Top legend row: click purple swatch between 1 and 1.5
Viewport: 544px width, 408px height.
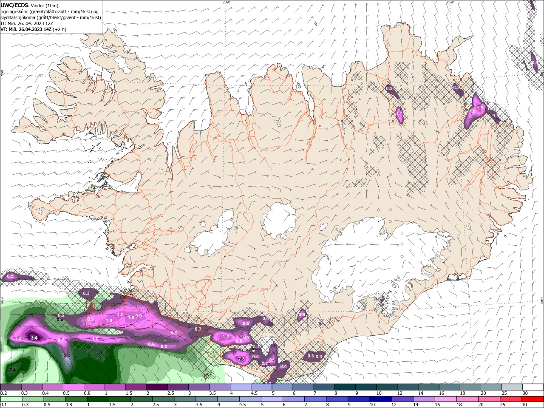point(115,387)
